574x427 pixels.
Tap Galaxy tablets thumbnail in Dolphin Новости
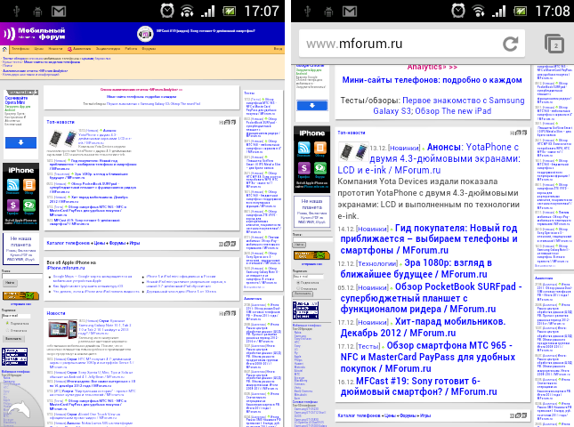coord(62,329)
